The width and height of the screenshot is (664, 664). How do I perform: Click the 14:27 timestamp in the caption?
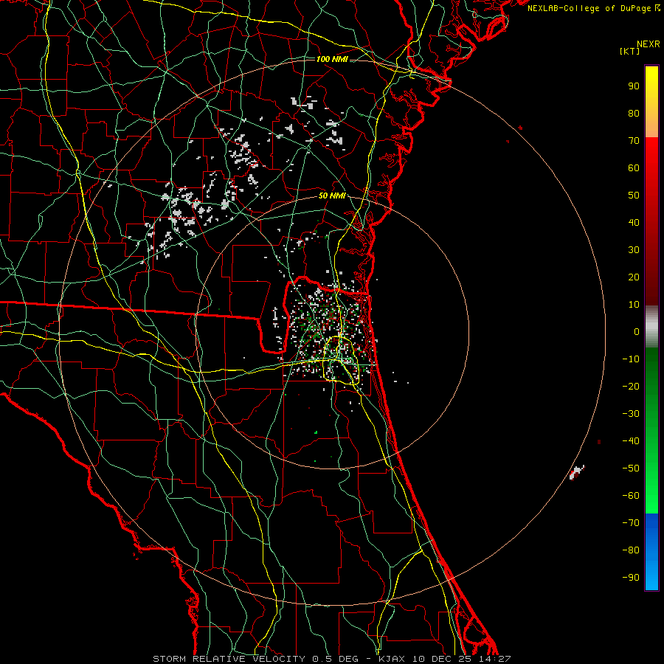click(495, 659)
